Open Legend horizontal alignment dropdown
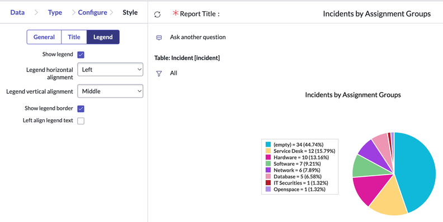443x222 pixels. (x=110, y=69)
